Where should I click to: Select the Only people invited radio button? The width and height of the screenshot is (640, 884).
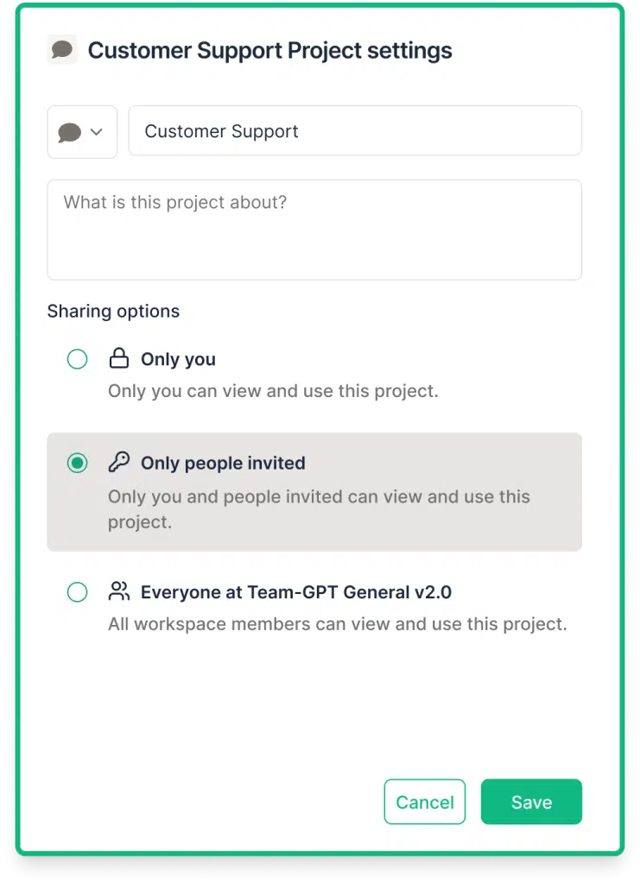77,463
